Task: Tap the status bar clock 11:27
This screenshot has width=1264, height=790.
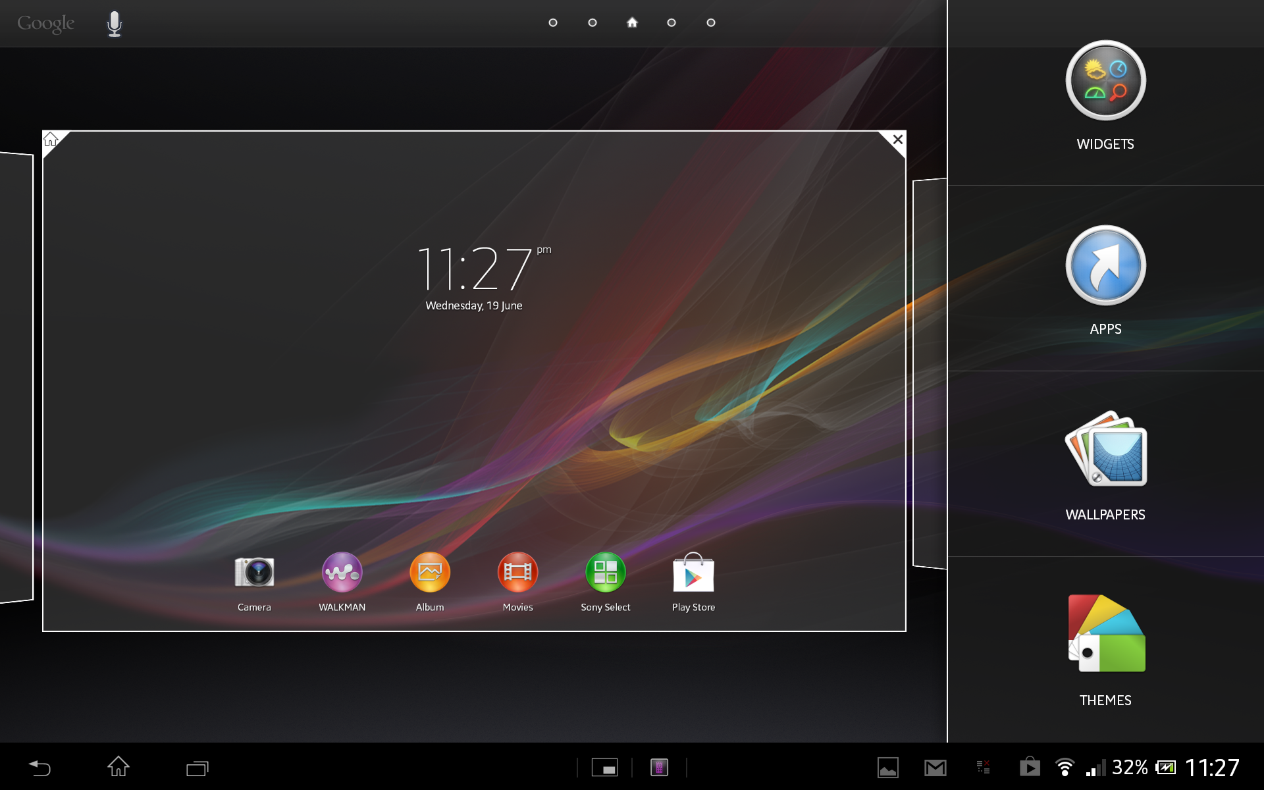Action: click(x=1212, y=768)
